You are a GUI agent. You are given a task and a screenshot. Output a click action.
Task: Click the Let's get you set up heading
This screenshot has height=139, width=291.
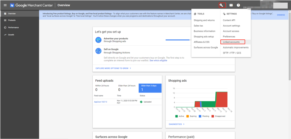[x=108, y=32]
